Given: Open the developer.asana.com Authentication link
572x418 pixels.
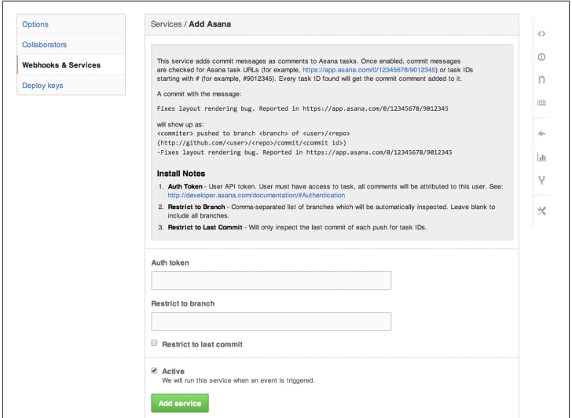Looking at the screenshot, I should tap(256, 195).
